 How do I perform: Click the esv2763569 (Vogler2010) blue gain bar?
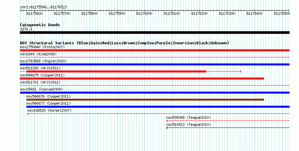tap(155, 64)
